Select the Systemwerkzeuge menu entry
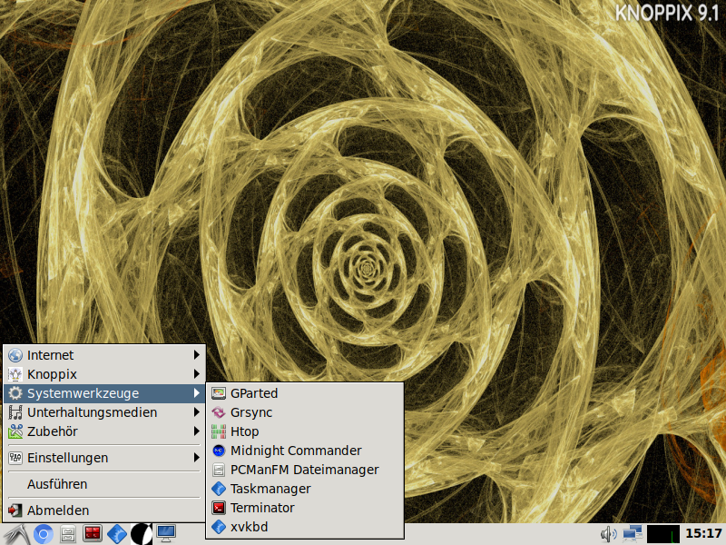726x545 pixels. (104, 393)
